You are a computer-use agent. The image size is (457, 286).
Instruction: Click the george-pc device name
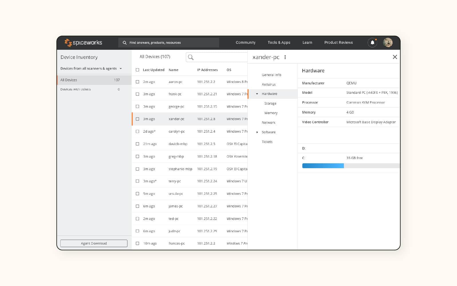click(176, 106)
